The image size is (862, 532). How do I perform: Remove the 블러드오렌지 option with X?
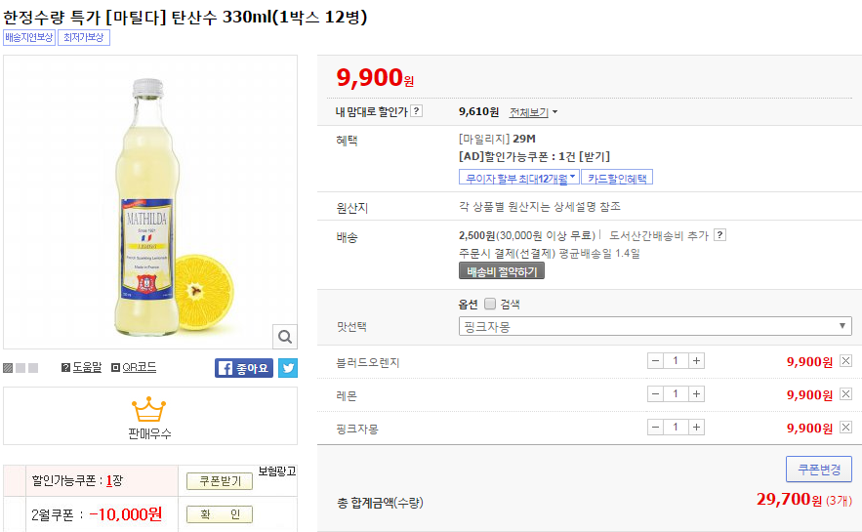tap(845, 361)
